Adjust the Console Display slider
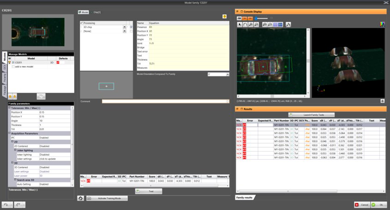390x210 pixels. pyautogui.click(x=257, y=18)
